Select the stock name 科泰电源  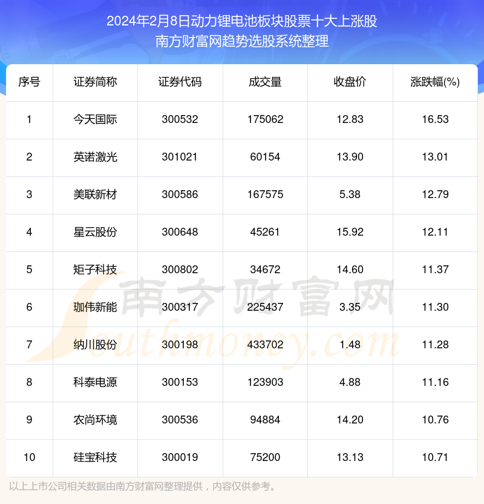[96, 382]
